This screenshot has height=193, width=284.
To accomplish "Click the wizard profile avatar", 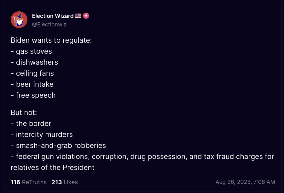I will point(19,20).
